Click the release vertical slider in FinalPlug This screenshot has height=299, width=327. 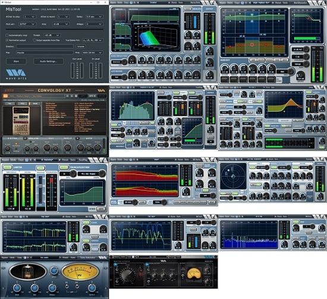point(40,190)
